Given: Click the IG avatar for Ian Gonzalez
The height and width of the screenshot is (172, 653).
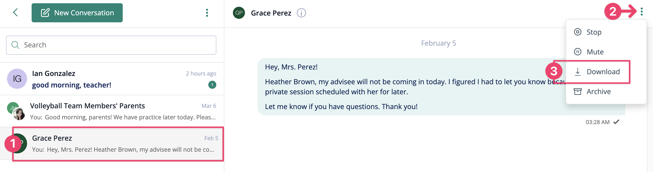Looking at the screenshot, I should [x=17, y=79].
